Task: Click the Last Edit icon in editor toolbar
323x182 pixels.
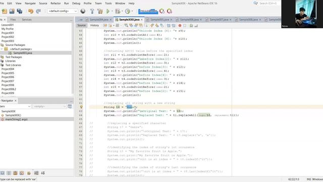Action: (105, 25)
